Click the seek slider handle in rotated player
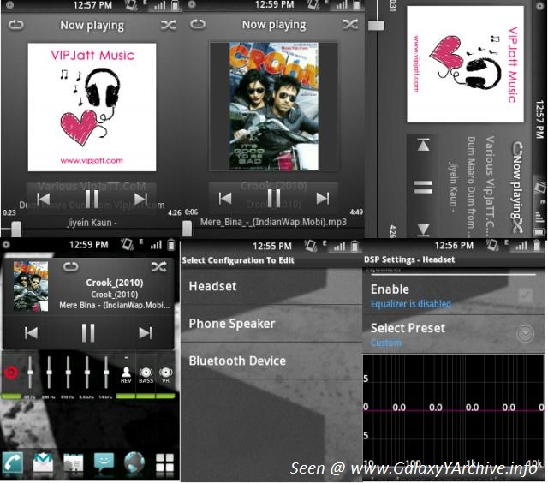This screenshot has width=548, height=483. click(x=377, y=25)
